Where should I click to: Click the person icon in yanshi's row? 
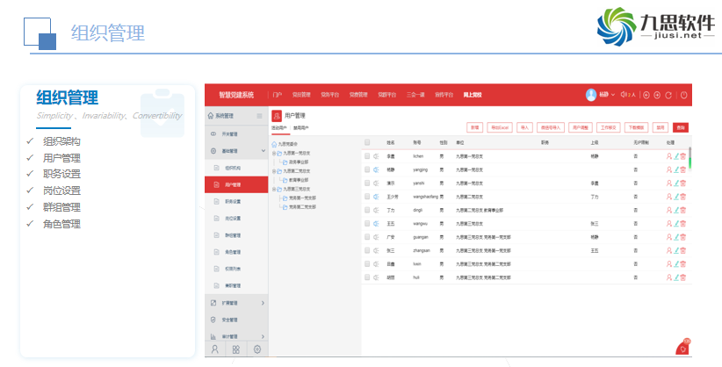668,183
